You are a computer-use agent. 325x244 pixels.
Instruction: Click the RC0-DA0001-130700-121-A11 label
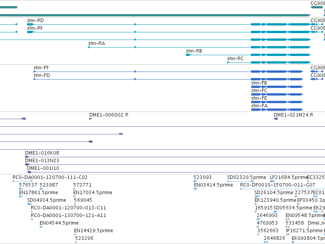[68, 215]
